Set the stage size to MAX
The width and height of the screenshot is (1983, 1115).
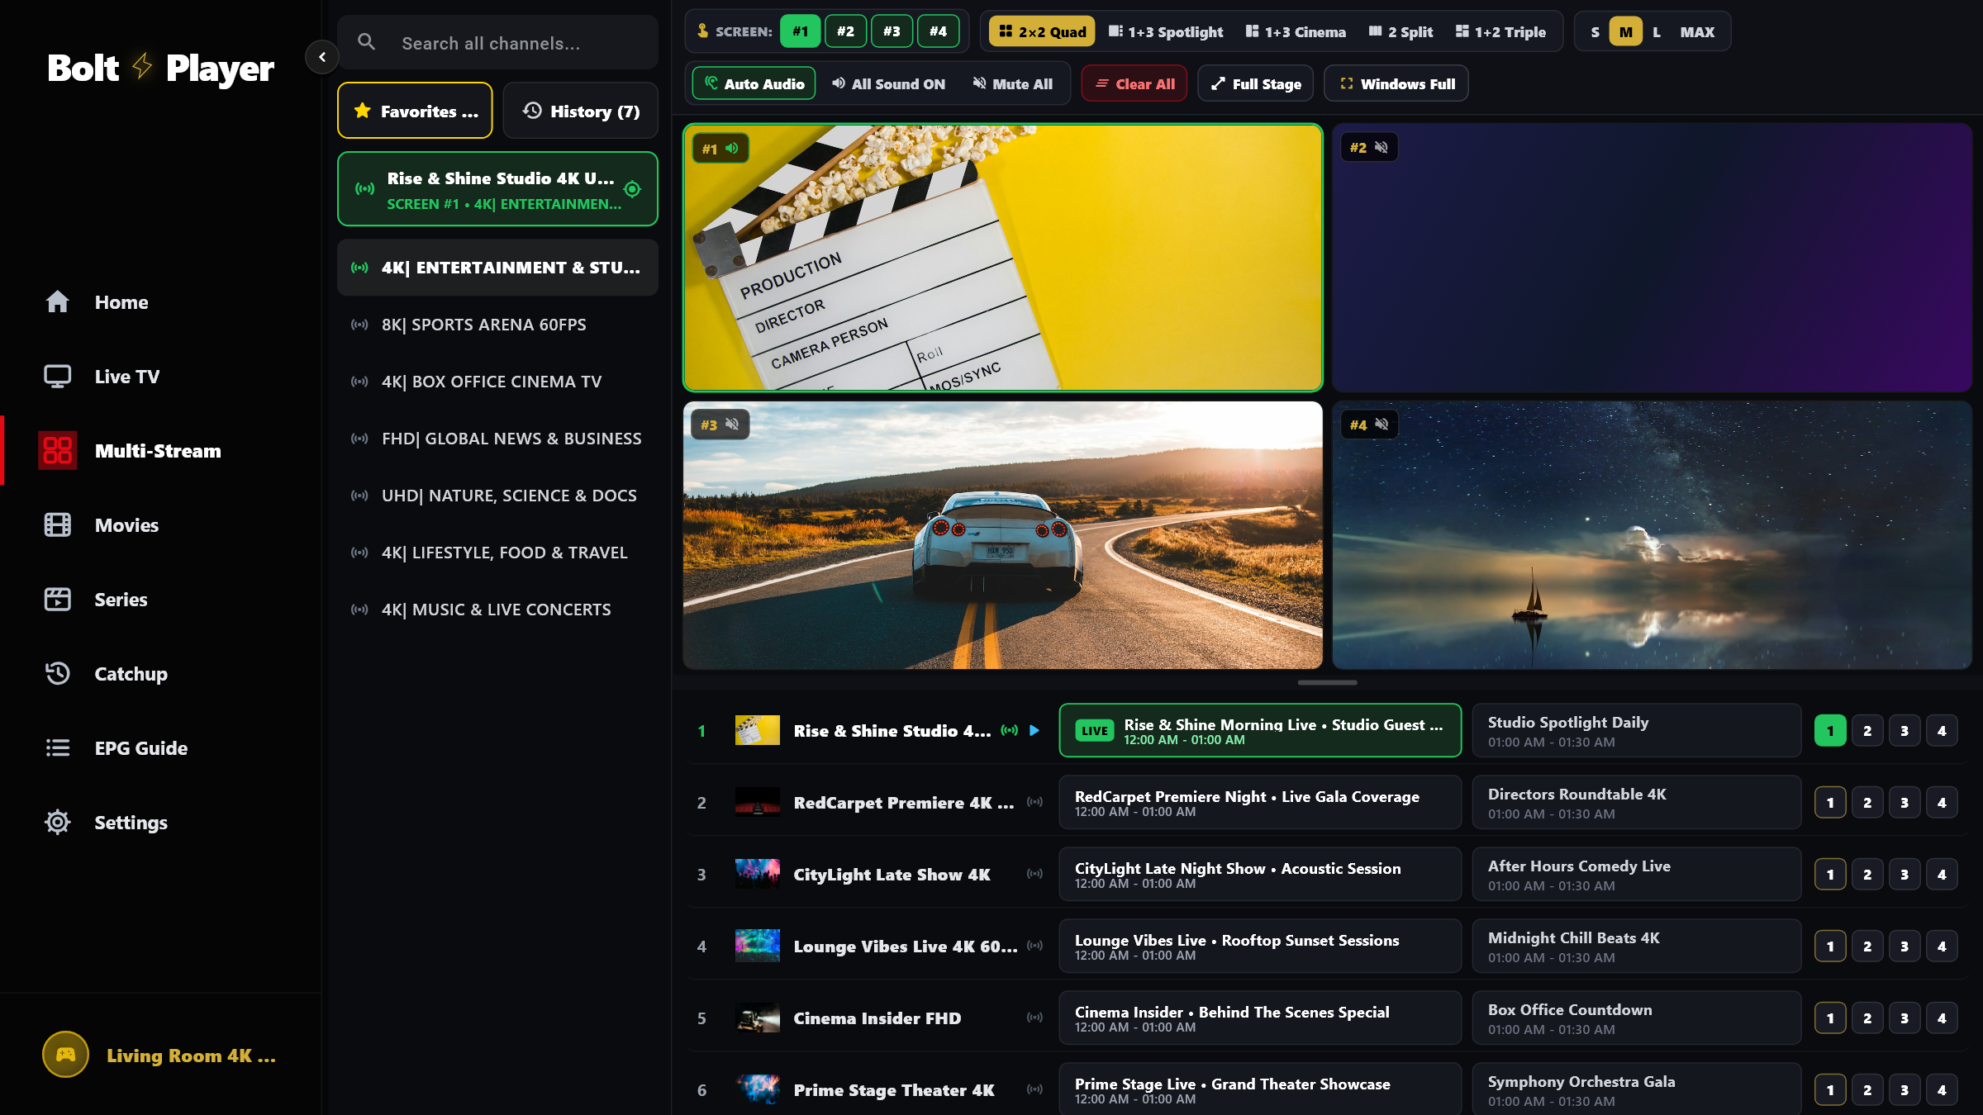1697,31
